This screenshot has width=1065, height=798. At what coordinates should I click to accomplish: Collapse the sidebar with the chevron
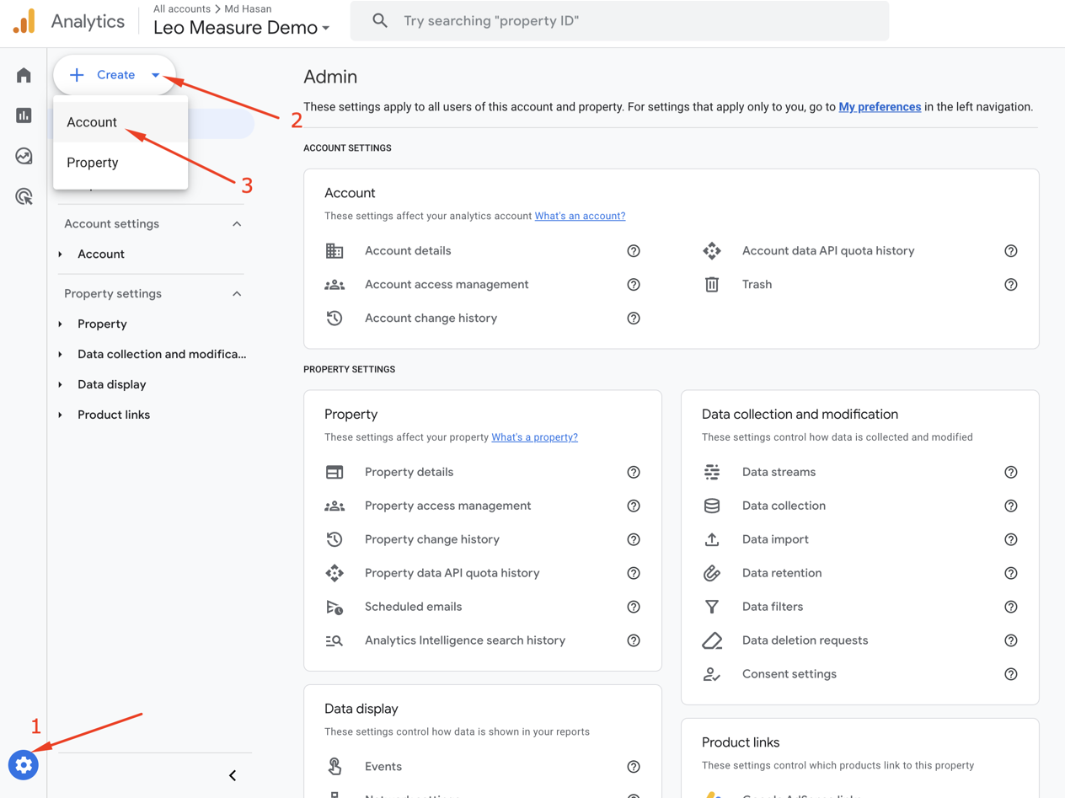tap(233, 775)
